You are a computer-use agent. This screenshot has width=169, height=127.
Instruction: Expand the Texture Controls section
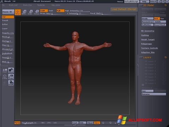coord(149,48)
